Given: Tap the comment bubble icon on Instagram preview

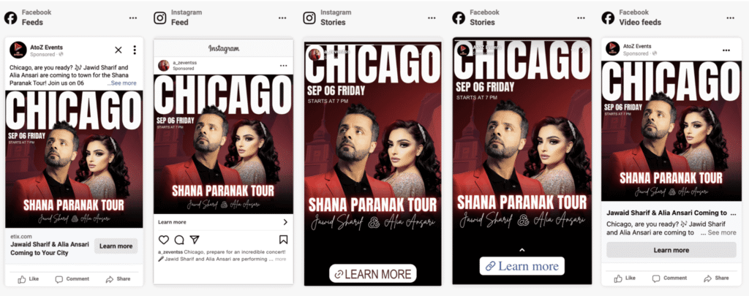Looking at the screenshot, I should (179, 240).
